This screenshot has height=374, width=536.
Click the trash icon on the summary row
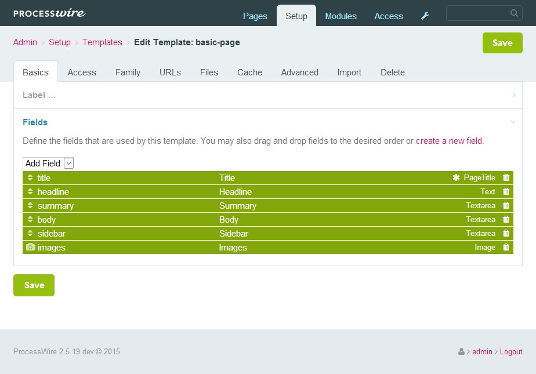pyautogui.click(x=506, y=205)
